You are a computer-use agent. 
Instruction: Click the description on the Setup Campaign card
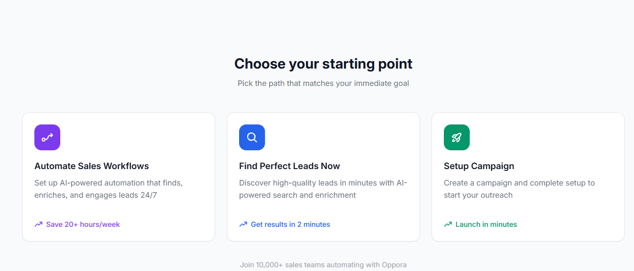tap(519, 189)
